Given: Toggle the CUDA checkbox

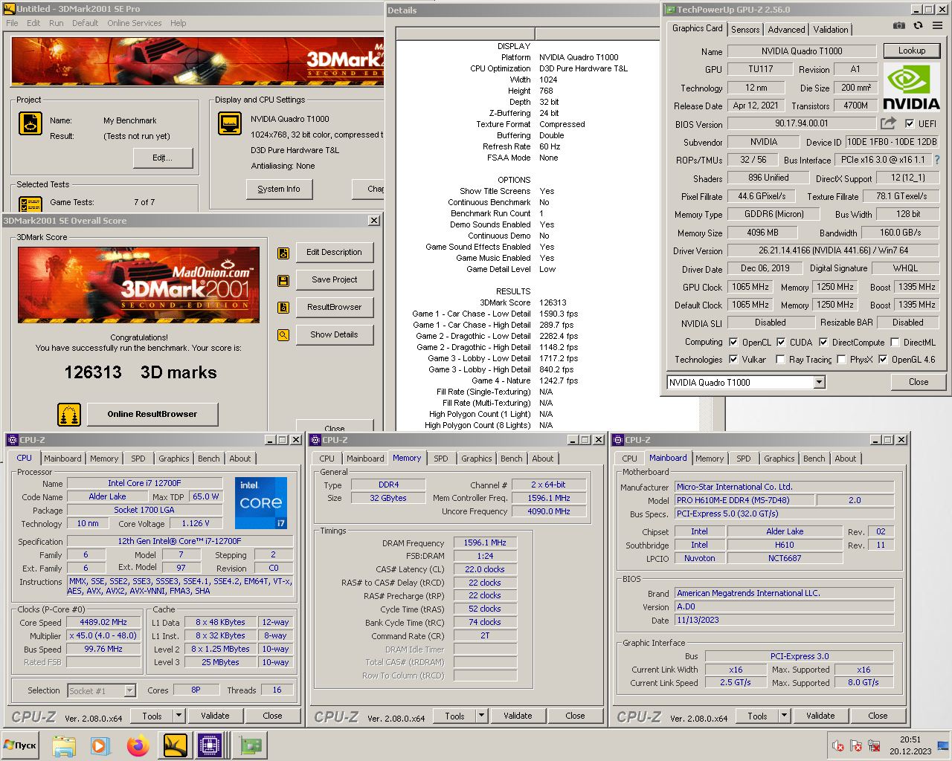Looking at the screenshot, I should 781,343.
